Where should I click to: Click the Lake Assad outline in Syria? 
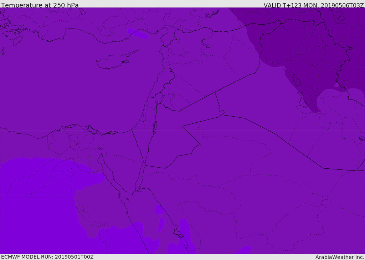[x=206, y=44]
